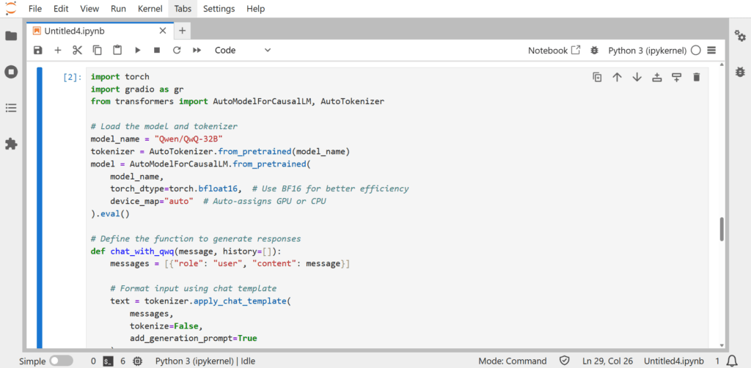Enable the debugger bug toggle in the toolbar

[x=594, y=51]
